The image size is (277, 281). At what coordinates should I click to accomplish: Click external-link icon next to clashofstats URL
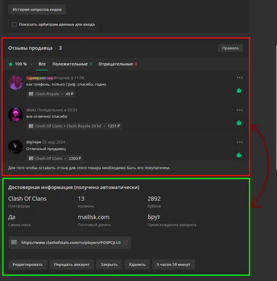tap(126, 242)
